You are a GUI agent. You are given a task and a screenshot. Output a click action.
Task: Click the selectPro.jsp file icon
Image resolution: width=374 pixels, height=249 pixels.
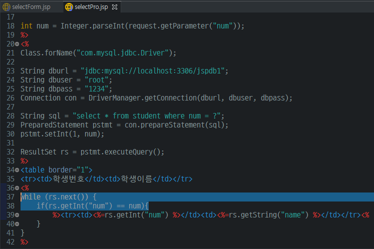tap(69, 7)
